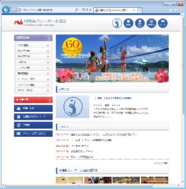This screenshot has height=189, width=186.
Task: Click the beach volleyball banner image
Action: point(112,59)
